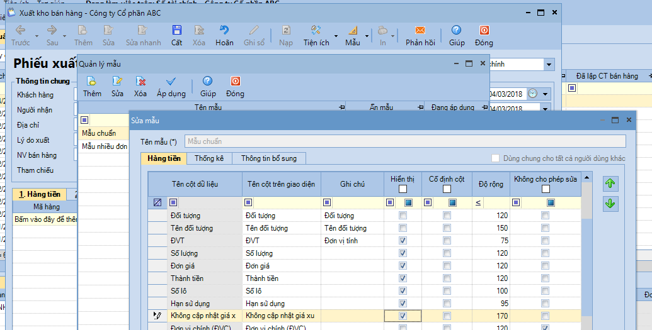Open dropdown arrow next to In button
This screenshot has width=652, height=330.
(392, 36)
